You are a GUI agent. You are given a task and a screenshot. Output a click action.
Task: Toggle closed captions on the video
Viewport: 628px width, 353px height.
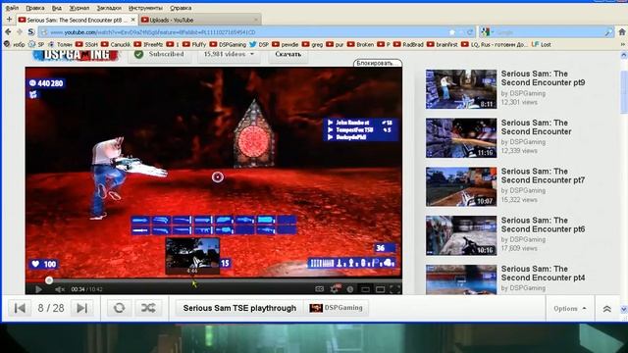coord(319,289)
